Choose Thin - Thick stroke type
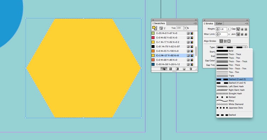Image resolution: width=267 pixels, height=140 pixels. [235, 65]
